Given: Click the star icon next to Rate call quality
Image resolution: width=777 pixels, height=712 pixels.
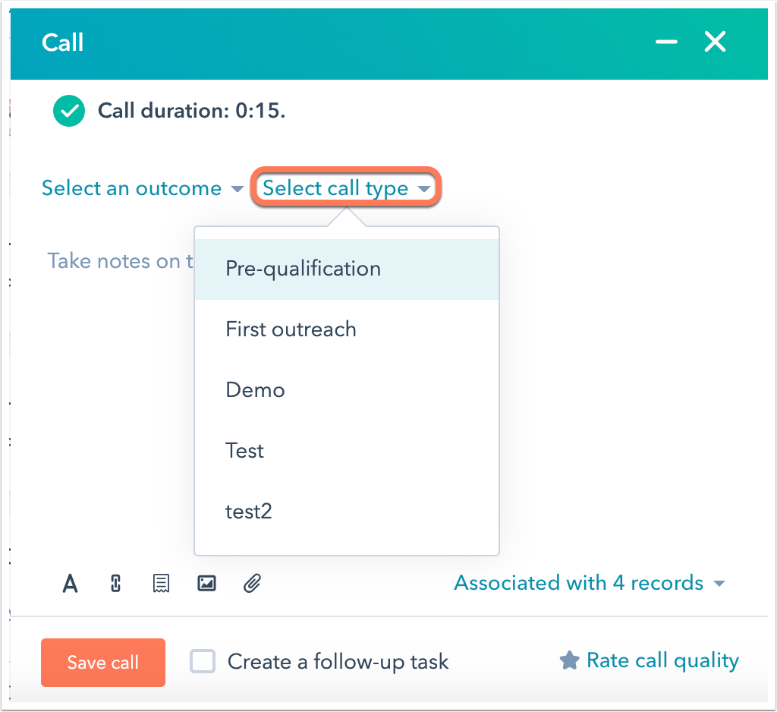Looking at the screenshot, I should coord(569,660).
